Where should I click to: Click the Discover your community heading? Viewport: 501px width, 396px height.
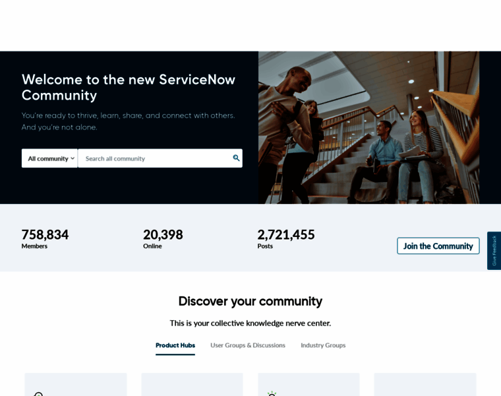pos(250,302)
